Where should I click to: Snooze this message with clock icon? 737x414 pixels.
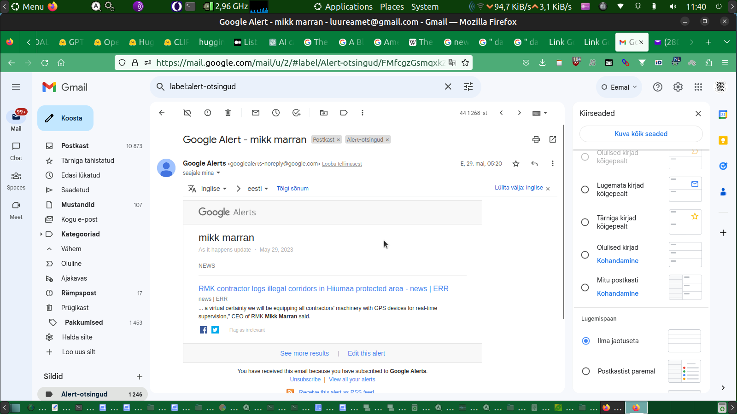276,113
